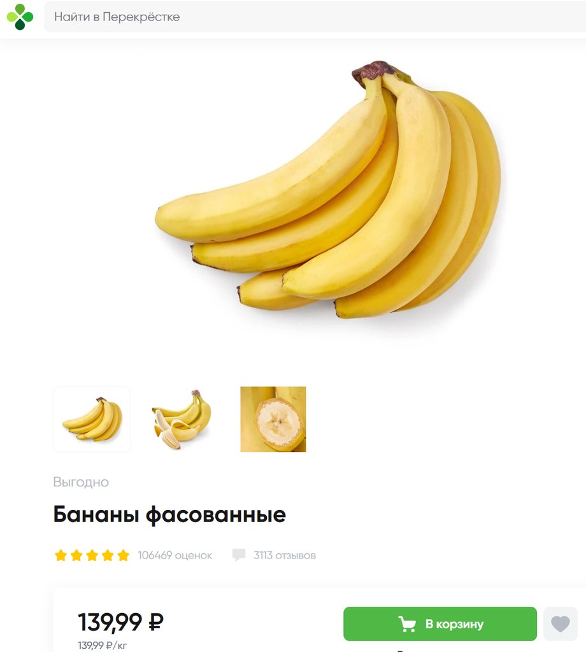Toggle the heart favorite button
This screenshot has height=652, width=586.
click(x=561, y=624)
